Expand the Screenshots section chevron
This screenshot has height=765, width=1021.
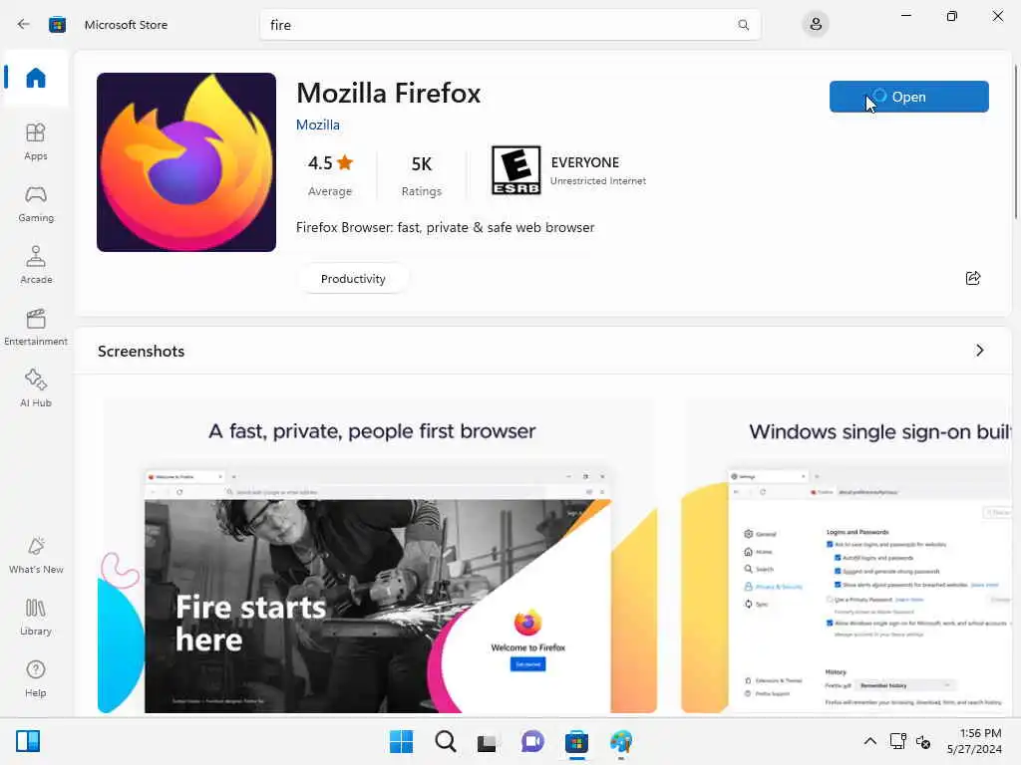tap(979, 351)
